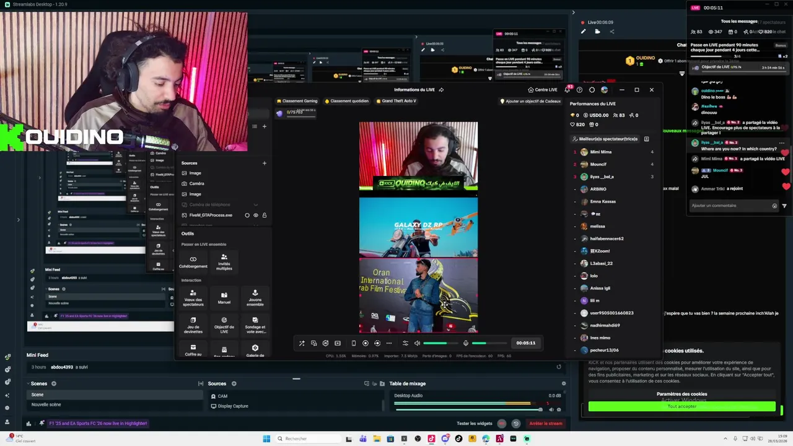Click Tout accepter cookies button
Image resolution: width=793 pixels, height=446 pixels.
point(681,406)
